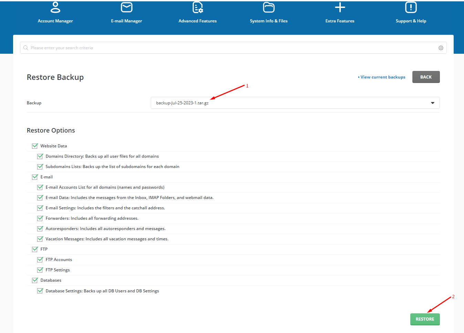Click the magnifier icon in search bar
464x333 pixels.
click(26, 48)
